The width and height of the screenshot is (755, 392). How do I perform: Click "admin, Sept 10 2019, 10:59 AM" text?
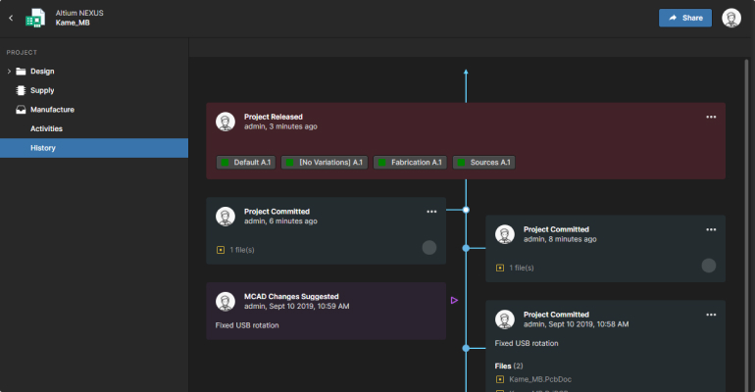(296, 307)
